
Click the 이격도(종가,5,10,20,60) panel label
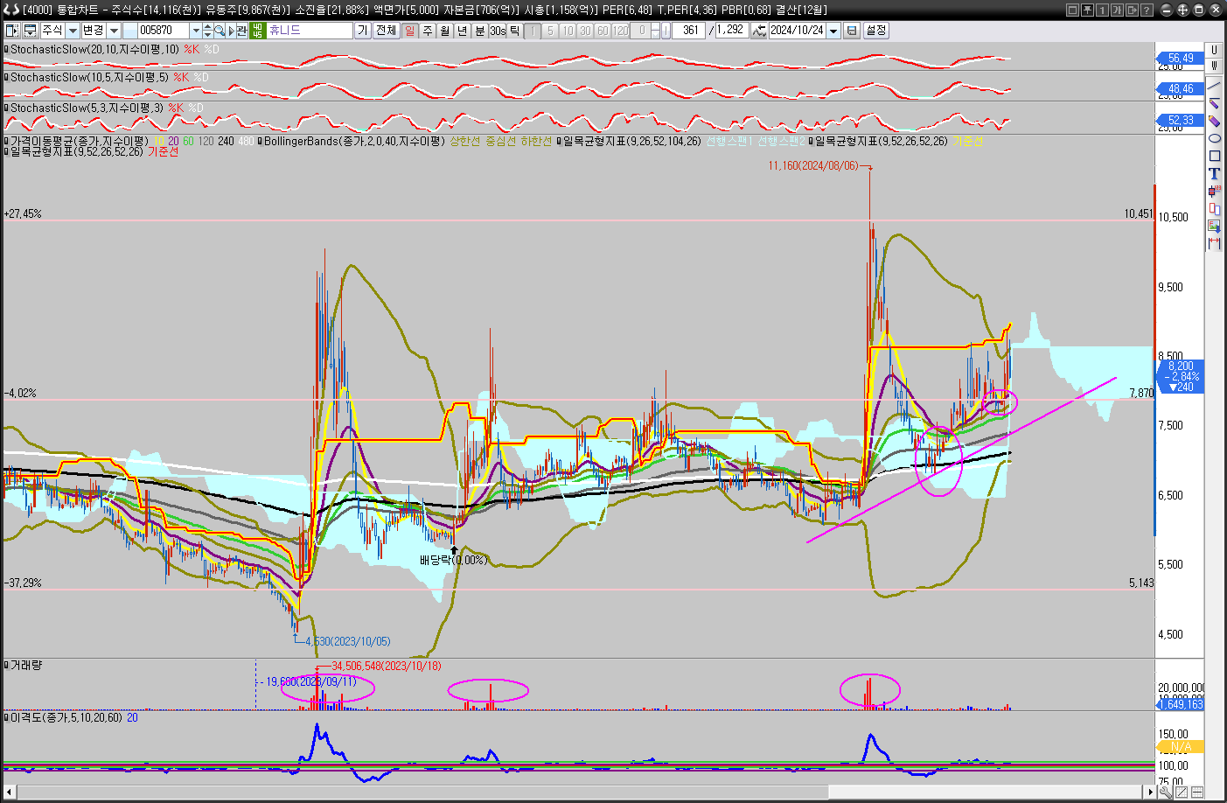pos(66,718)
